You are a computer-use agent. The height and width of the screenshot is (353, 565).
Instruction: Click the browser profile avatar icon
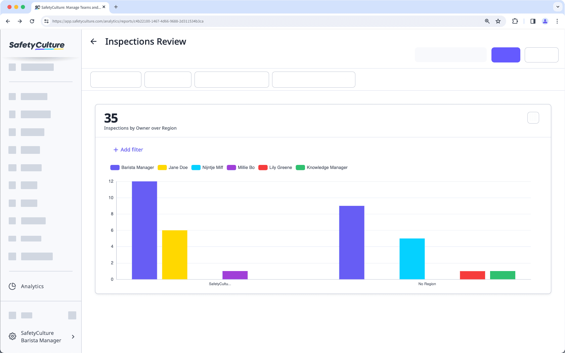pyautogui.click(x=545, y=21)
